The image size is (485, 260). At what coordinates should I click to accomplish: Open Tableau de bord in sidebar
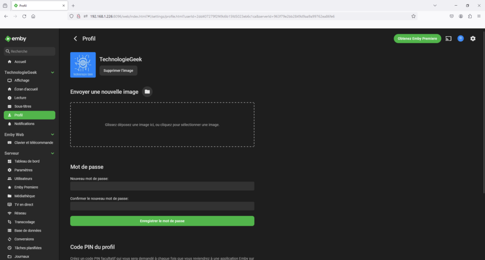(27, 161)
